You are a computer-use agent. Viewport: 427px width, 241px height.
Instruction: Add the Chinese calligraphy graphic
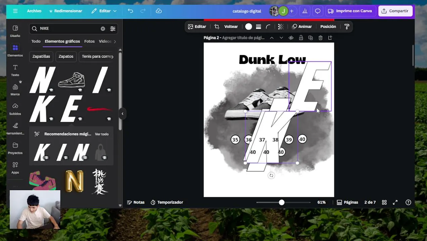[100, 181]
